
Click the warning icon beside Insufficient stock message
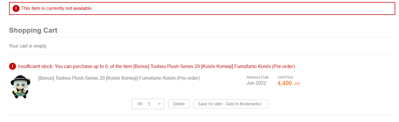click(13, 66)
